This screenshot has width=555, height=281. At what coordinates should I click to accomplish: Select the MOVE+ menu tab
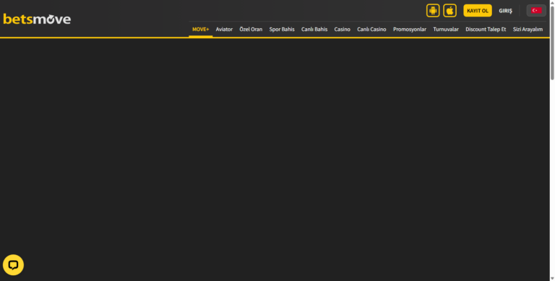200,30
